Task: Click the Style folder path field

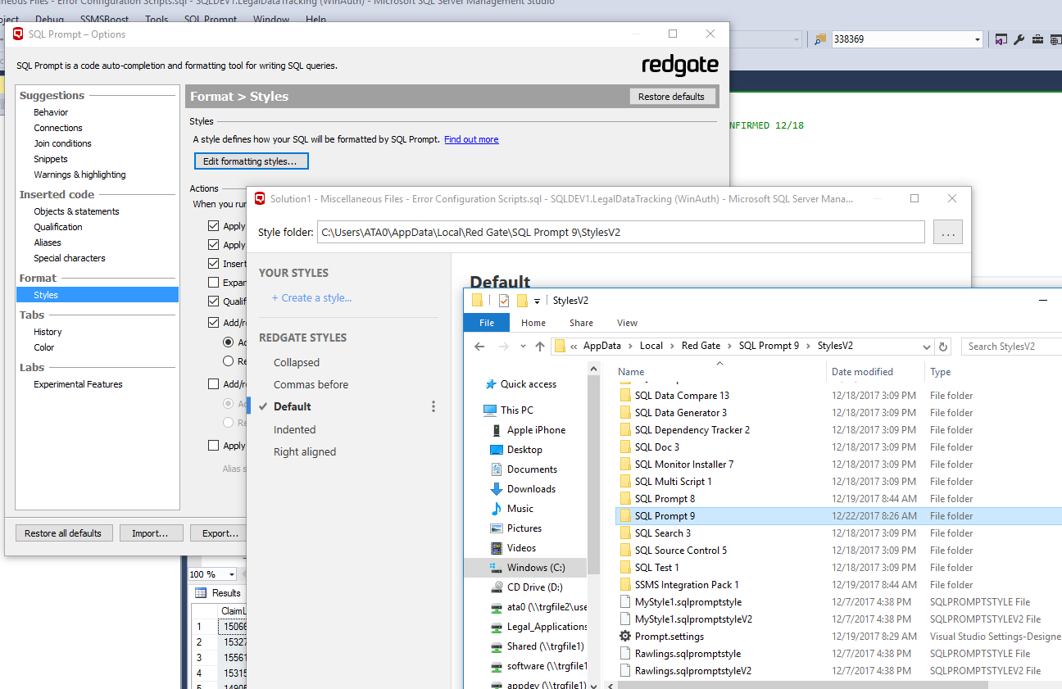Action: [621, 233]
